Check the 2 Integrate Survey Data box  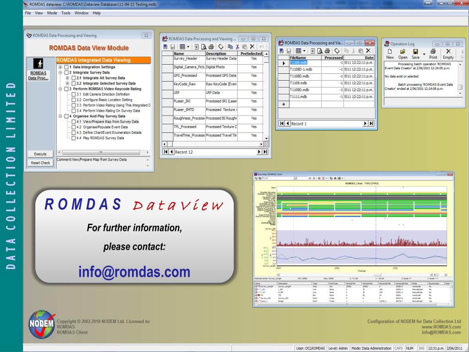tap(66, 72)
